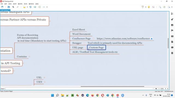Viewport: 175px width, 98px height.
Task: Collapse the URL page branch
Action: (86, 48)
